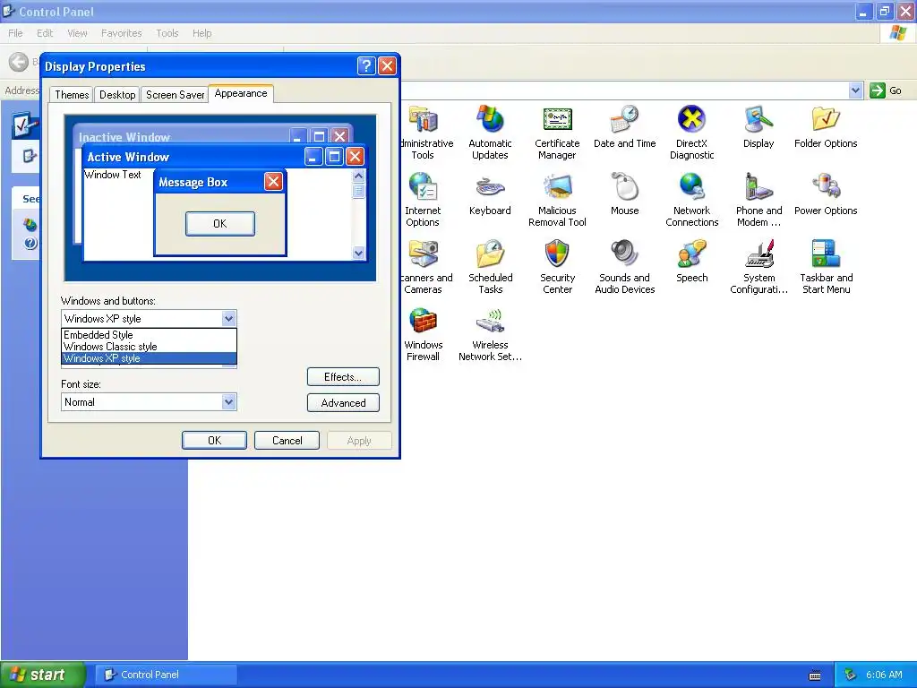Open Scheduled Tasks icon

pos(490,267)
